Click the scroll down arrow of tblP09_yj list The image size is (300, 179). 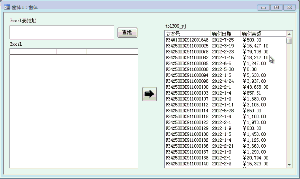289,165
